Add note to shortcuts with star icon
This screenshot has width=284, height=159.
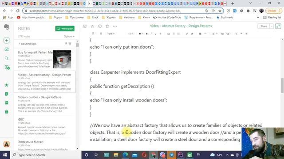pos(92,26)
